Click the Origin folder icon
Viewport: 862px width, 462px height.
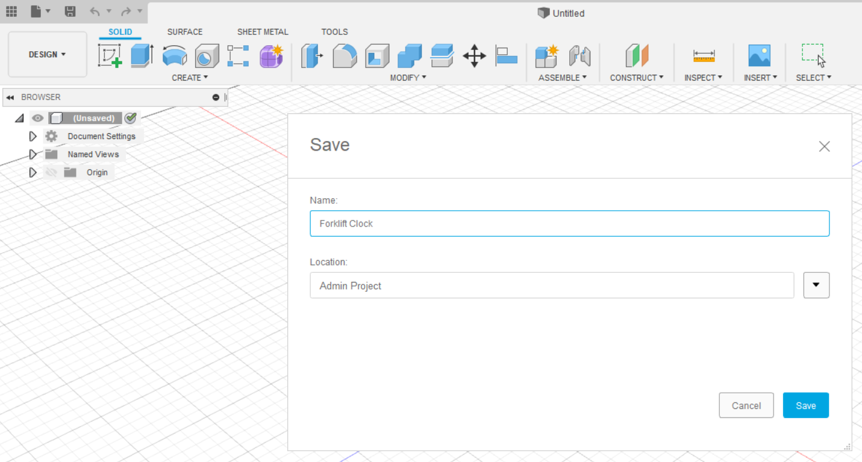70,172
